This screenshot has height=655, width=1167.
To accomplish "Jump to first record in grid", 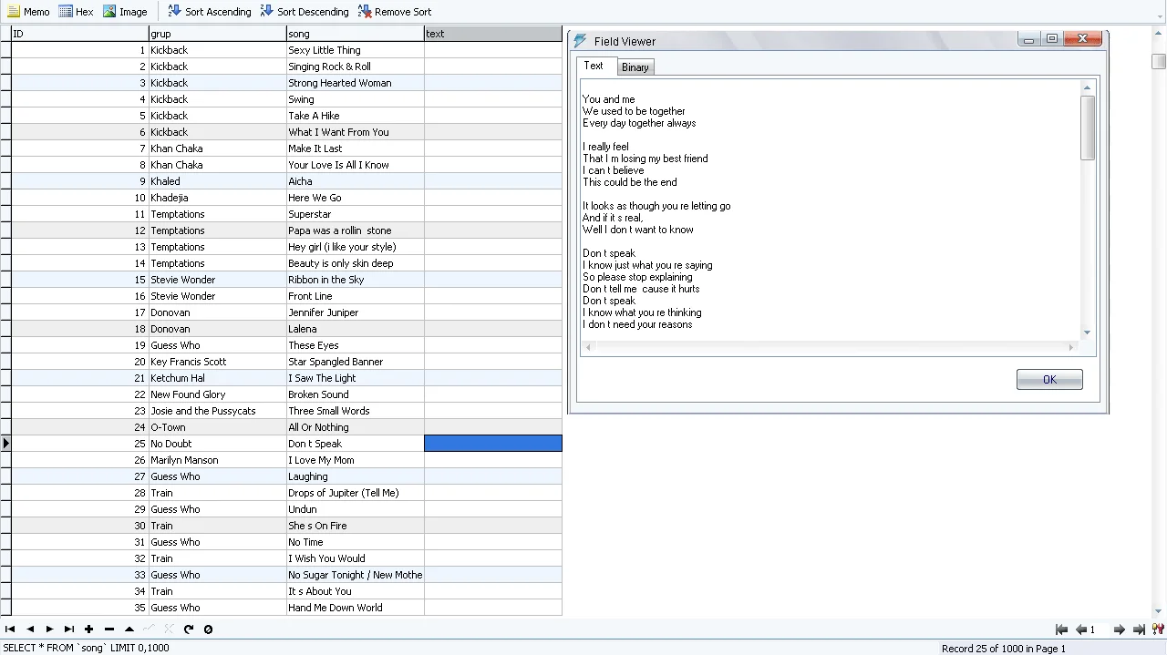I will [x=10, y=629].
